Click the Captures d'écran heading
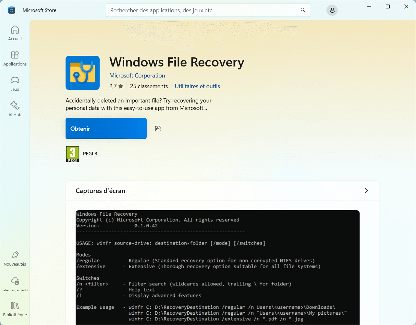Image resolution: width=416 pixels, height=325 pixels. 100,191
